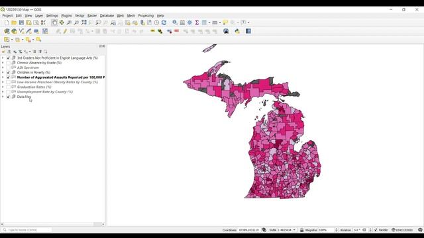This screenshot has width=424, height=238.
Task: Expand 3rd Graders Not Proficient group
Action: tap(3, 58)
